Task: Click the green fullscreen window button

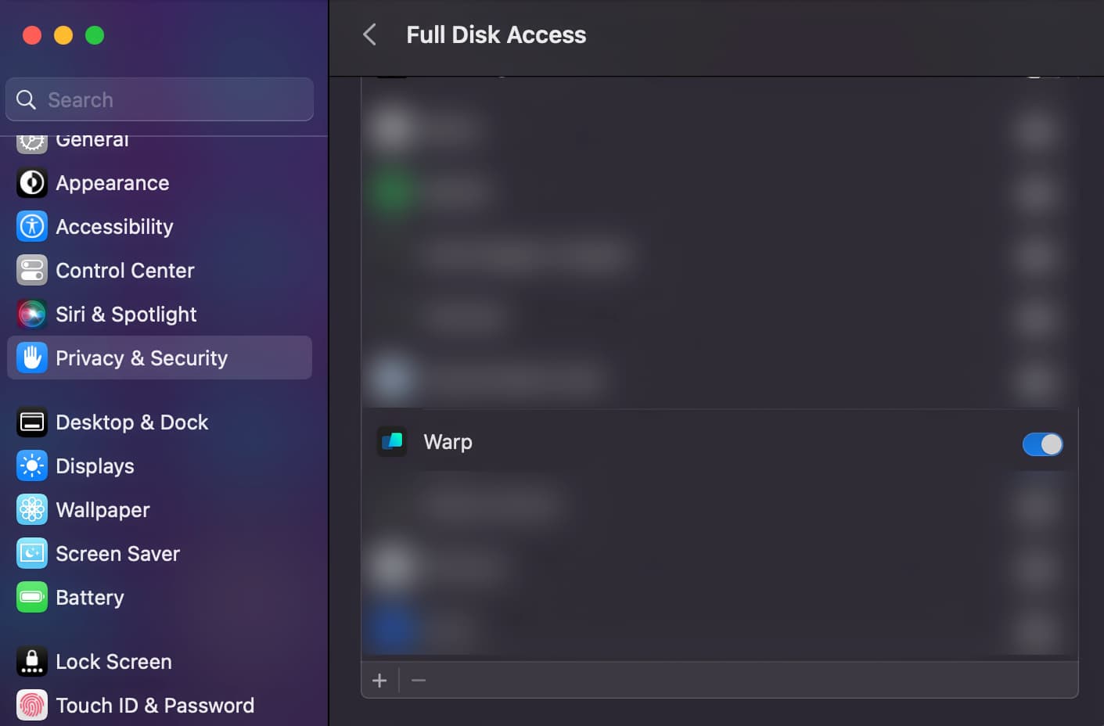Action: pos(95,35)
